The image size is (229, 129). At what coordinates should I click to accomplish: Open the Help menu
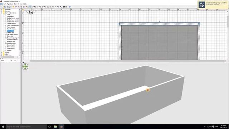[x=25, y=4]
